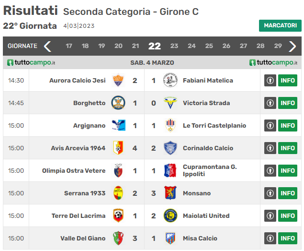Select giornata 23 in the round bar
The height and width of the screenshot is (251, 304).
coord(174,46)
